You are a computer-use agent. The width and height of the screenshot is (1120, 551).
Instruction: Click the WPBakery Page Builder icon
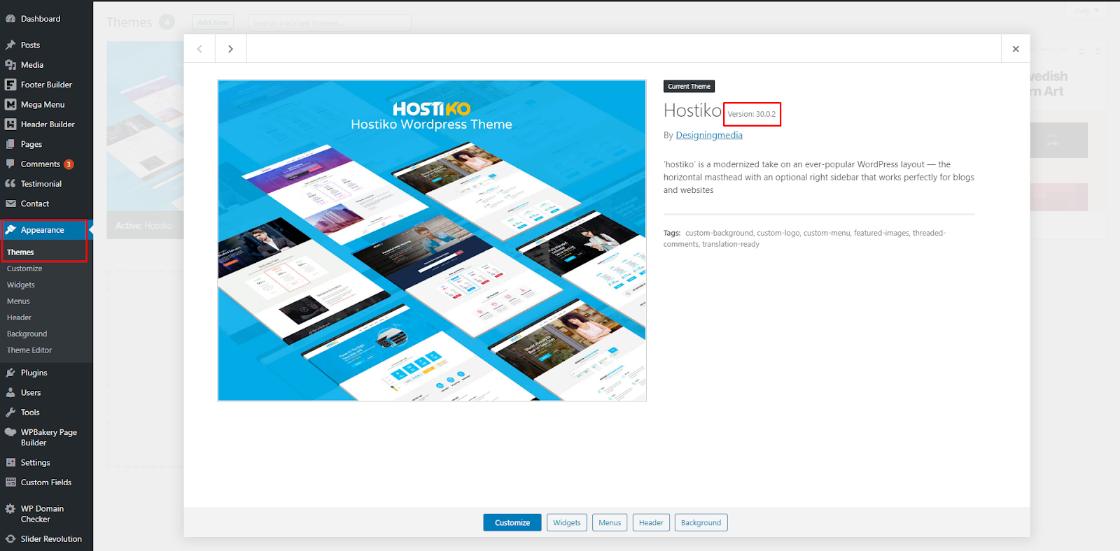(10, 432)
